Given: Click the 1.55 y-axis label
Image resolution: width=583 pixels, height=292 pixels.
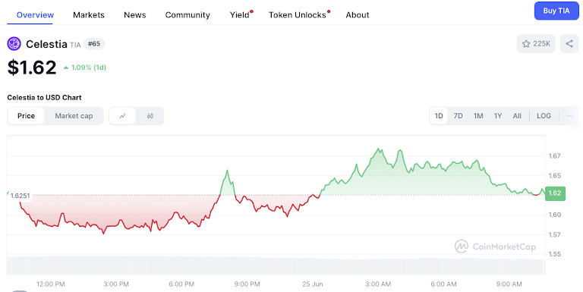Looking at the screenshot, I should tap(554, 255).
